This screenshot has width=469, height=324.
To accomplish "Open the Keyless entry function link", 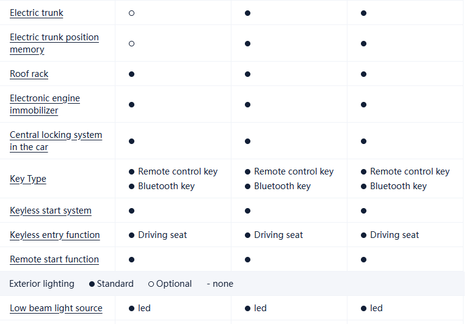I will (54, 235).
